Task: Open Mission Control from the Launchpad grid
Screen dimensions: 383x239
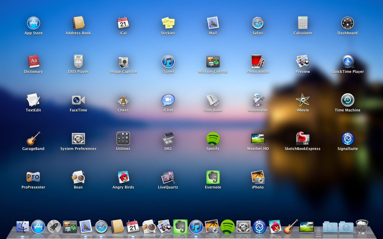Action: (x=213, y=62)
